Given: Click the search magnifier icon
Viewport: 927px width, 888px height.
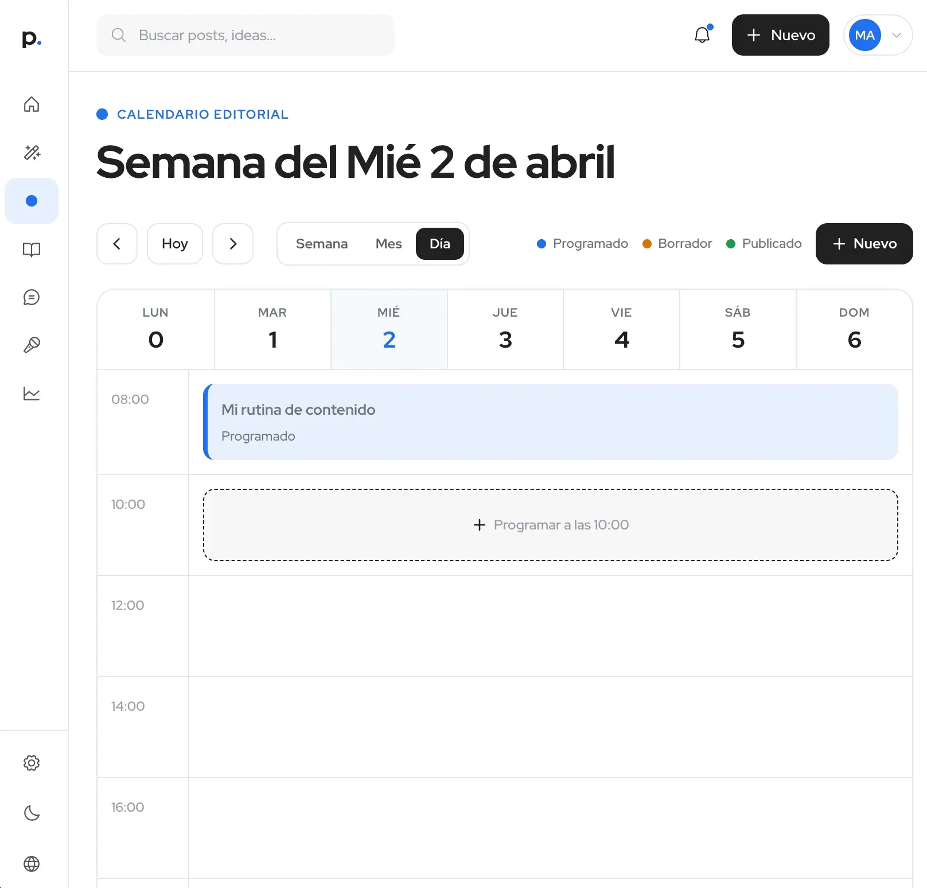Looking at the screenshot, I should [119, 35].
